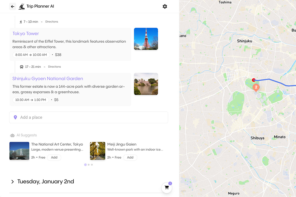
Task: Expand the Tuesday, January 2nd section
Action: point(12,182)
